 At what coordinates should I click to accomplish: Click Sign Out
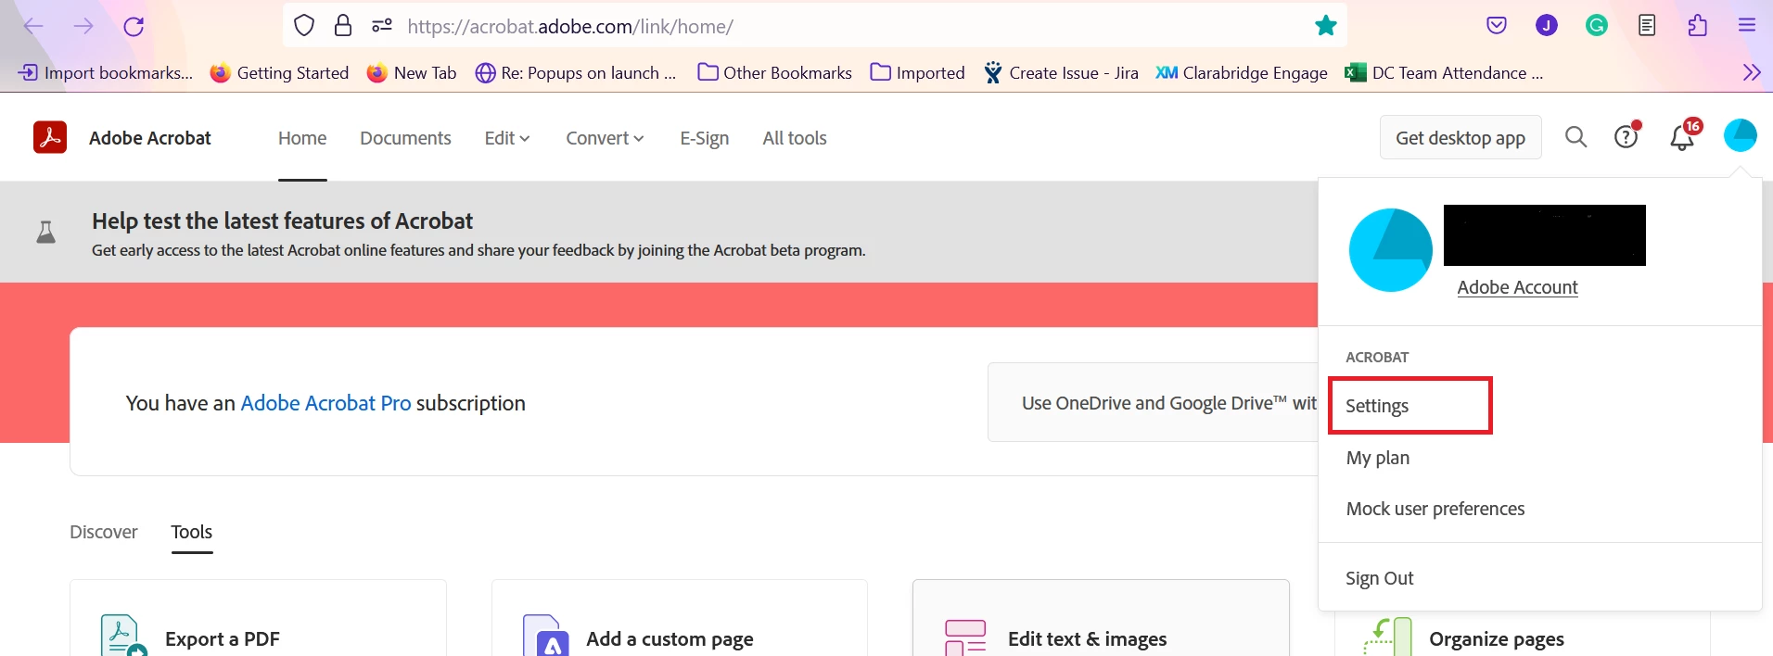coord(1380,578)
